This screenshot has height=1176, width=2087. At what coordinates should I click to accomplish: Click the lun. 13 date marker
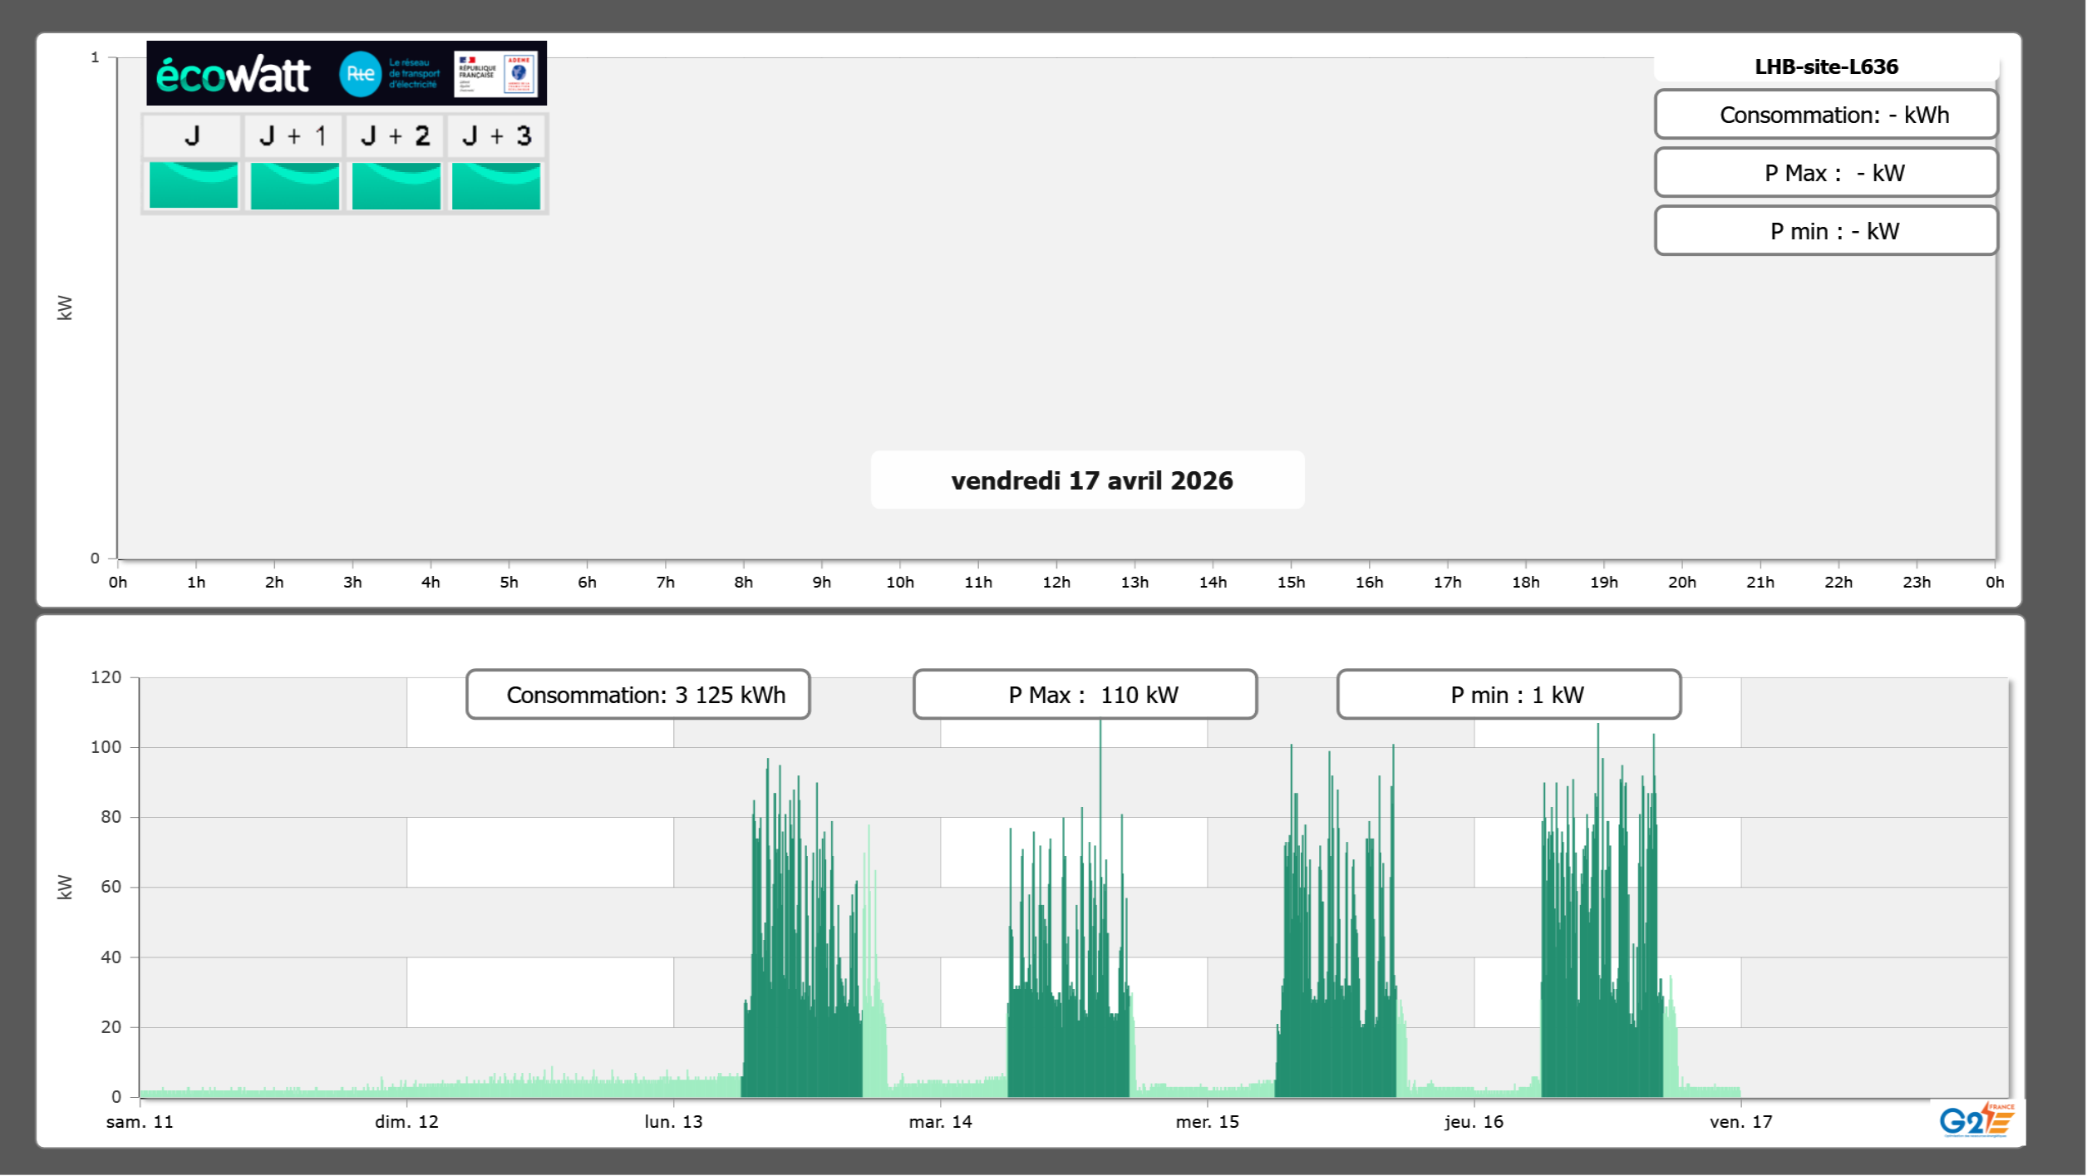tap(673, 1121)
